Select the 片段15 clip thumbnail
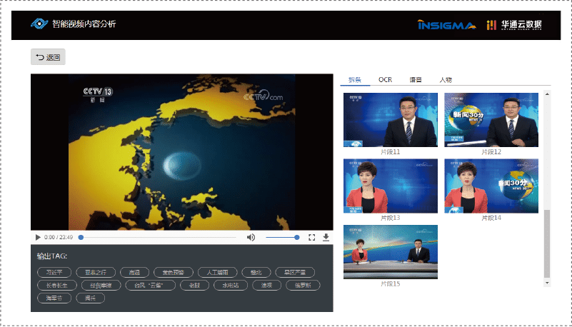This screenshot has height=327, width=572. (390, 252)
